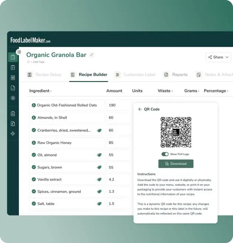Select the Salt, table ingredient row
Image resolution: width=233 pixels, height=243 pixels.
pyautogui.click(x=67, y=203)
